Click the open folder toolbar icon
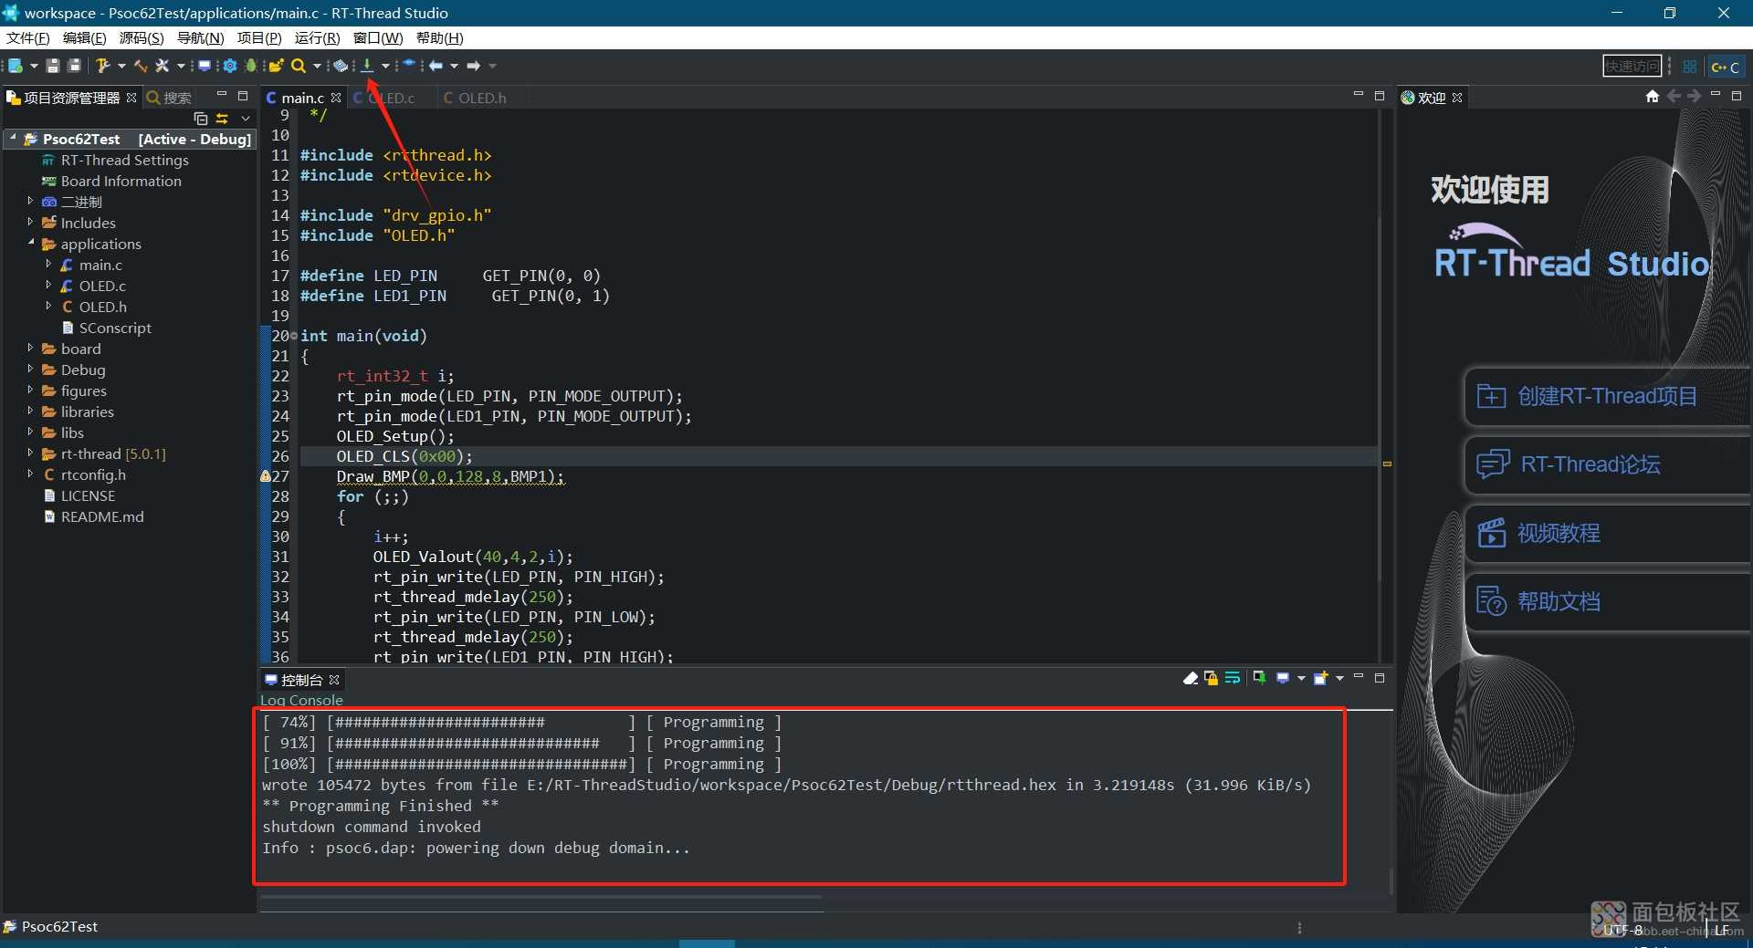 point(276,66)
